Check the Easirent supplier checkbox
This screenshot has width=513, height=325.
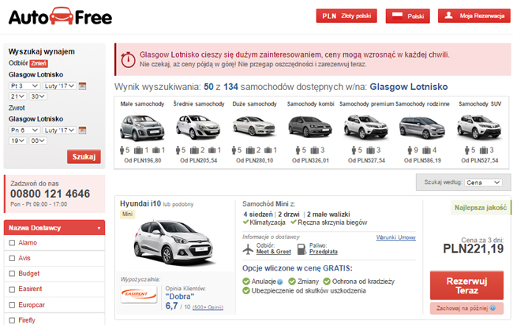point(12,290)
